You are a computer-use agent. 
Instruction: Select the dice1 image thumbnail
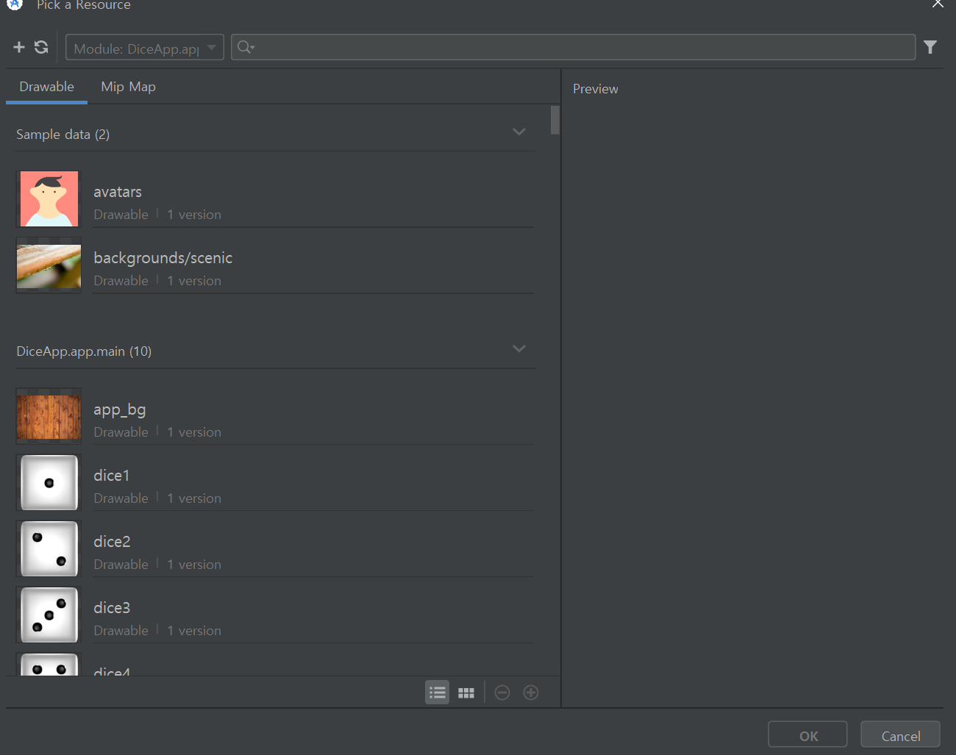point(49,483)
